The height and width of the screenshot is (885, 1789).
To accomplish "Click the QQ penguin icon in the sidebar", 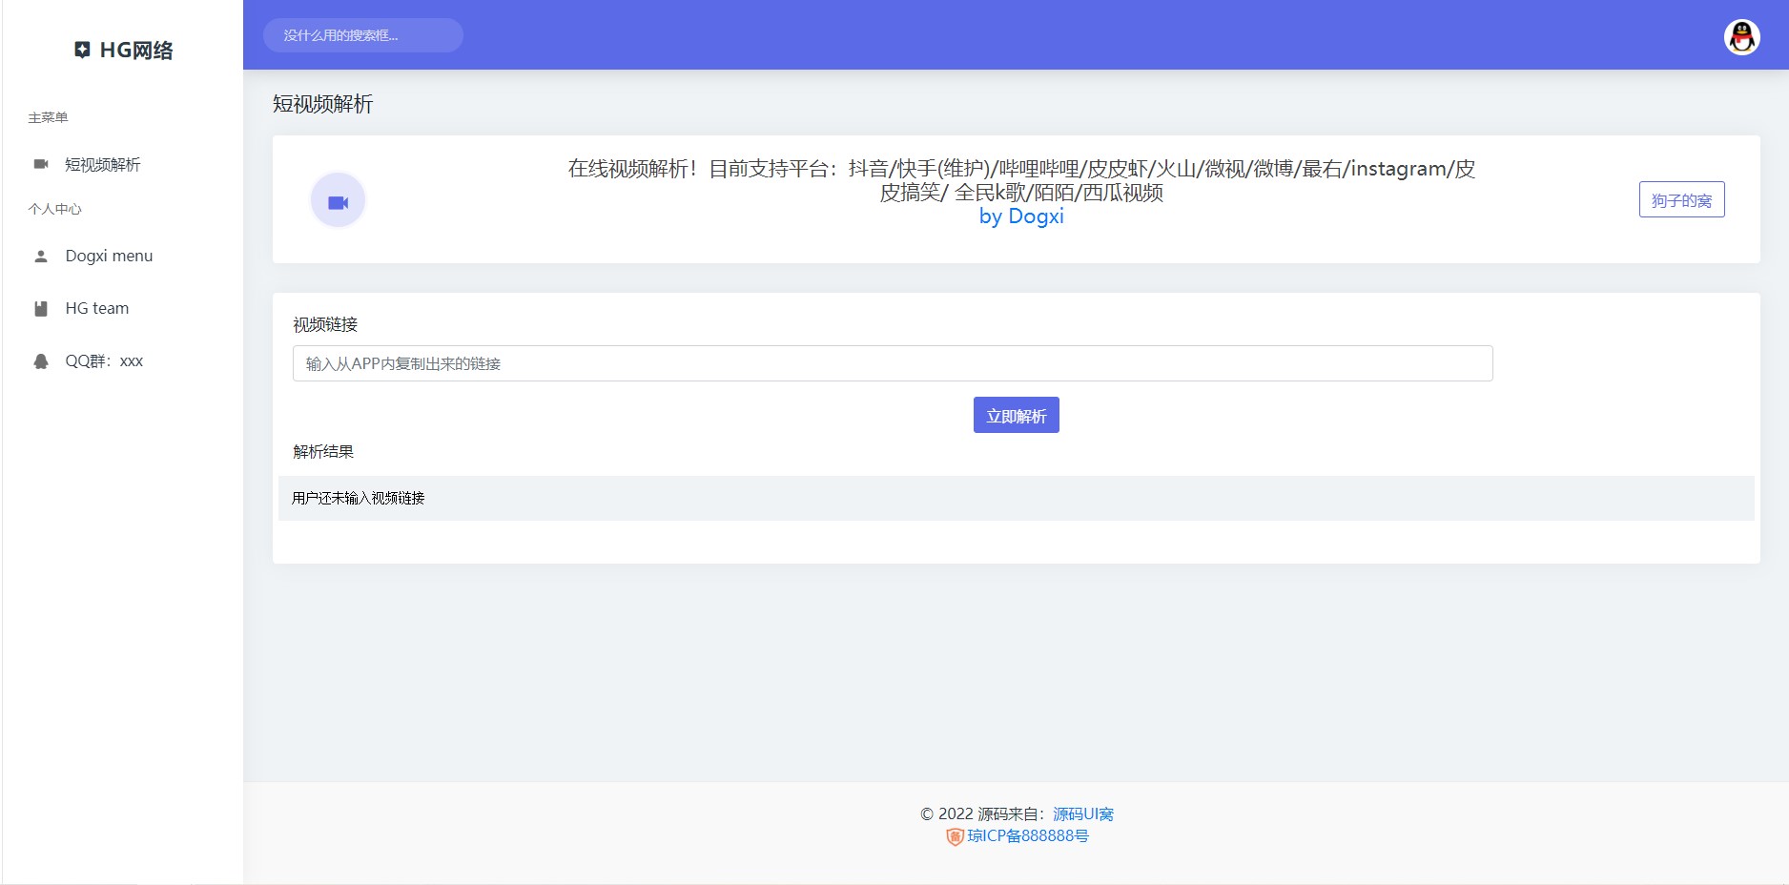I will click(40, 360).
